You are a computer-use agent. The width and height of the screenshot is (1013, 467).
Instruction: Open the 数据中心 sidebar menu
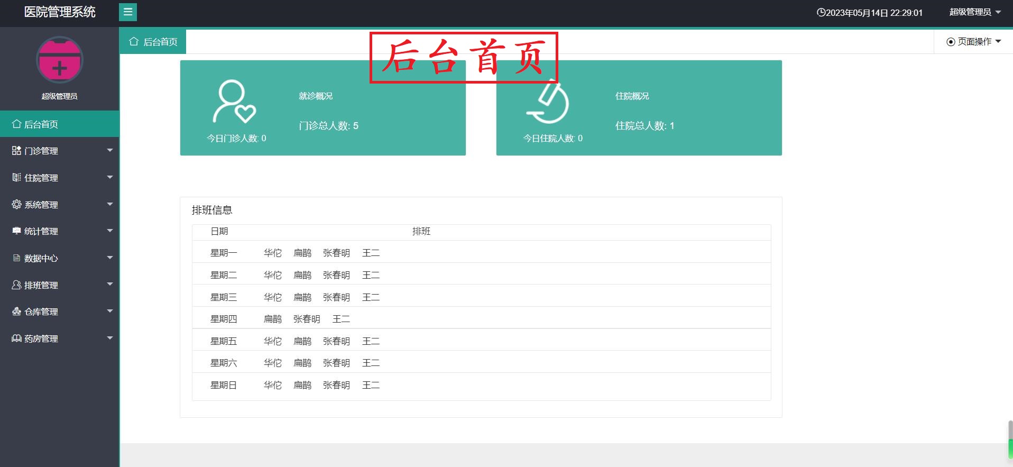(60, 258)
